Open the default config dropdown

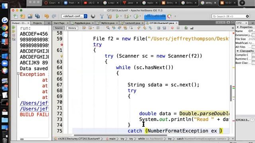[75, 16]
